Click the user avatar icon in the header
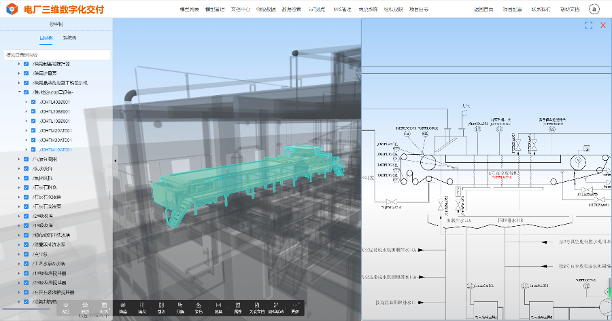 point(595,9)
